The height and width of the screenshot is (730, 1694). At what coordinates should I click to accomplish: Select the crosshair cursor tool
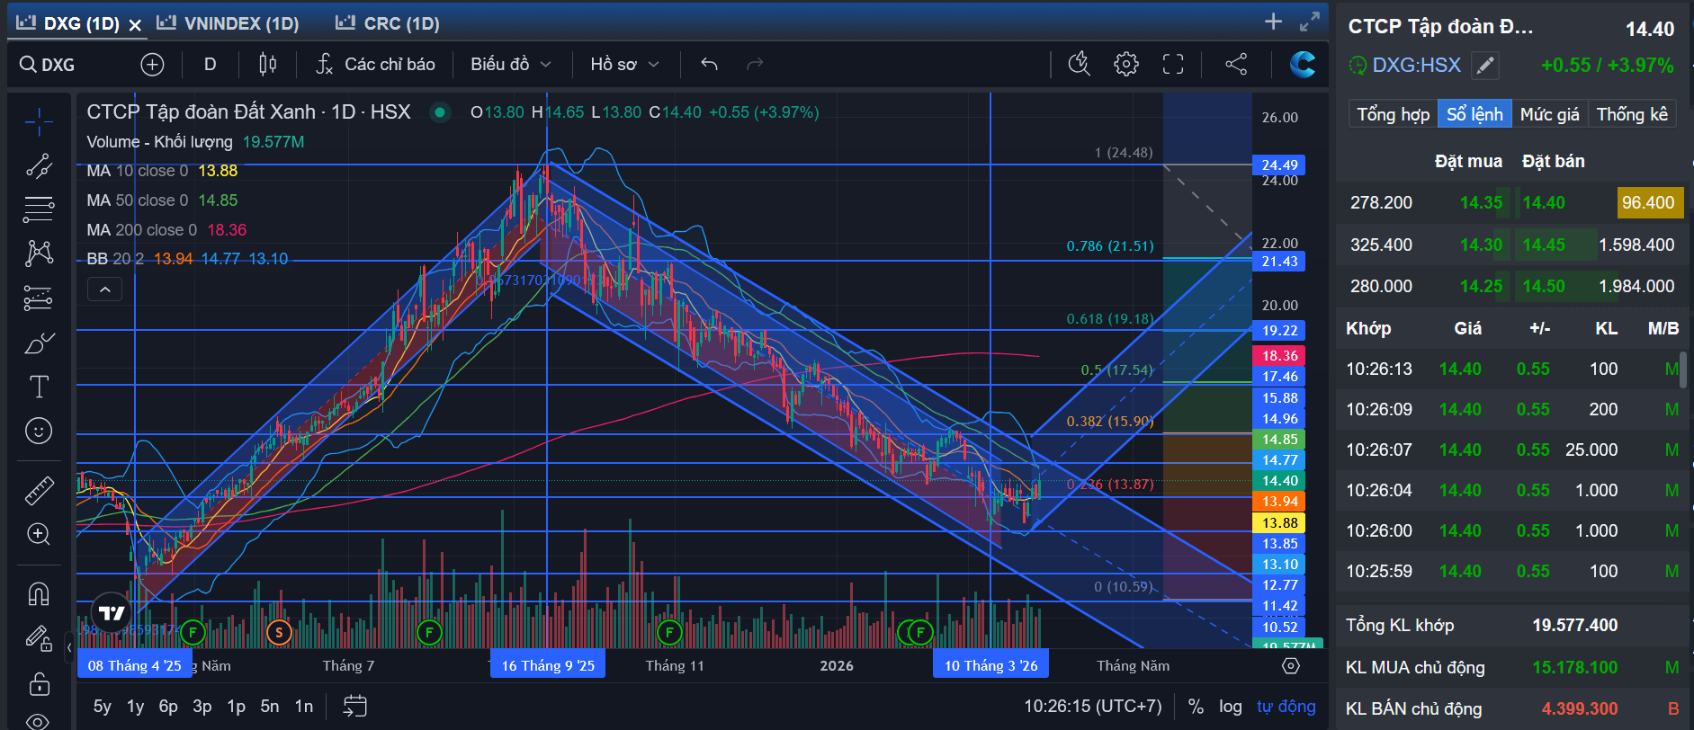pyautogui.click(x=39, y=120)
